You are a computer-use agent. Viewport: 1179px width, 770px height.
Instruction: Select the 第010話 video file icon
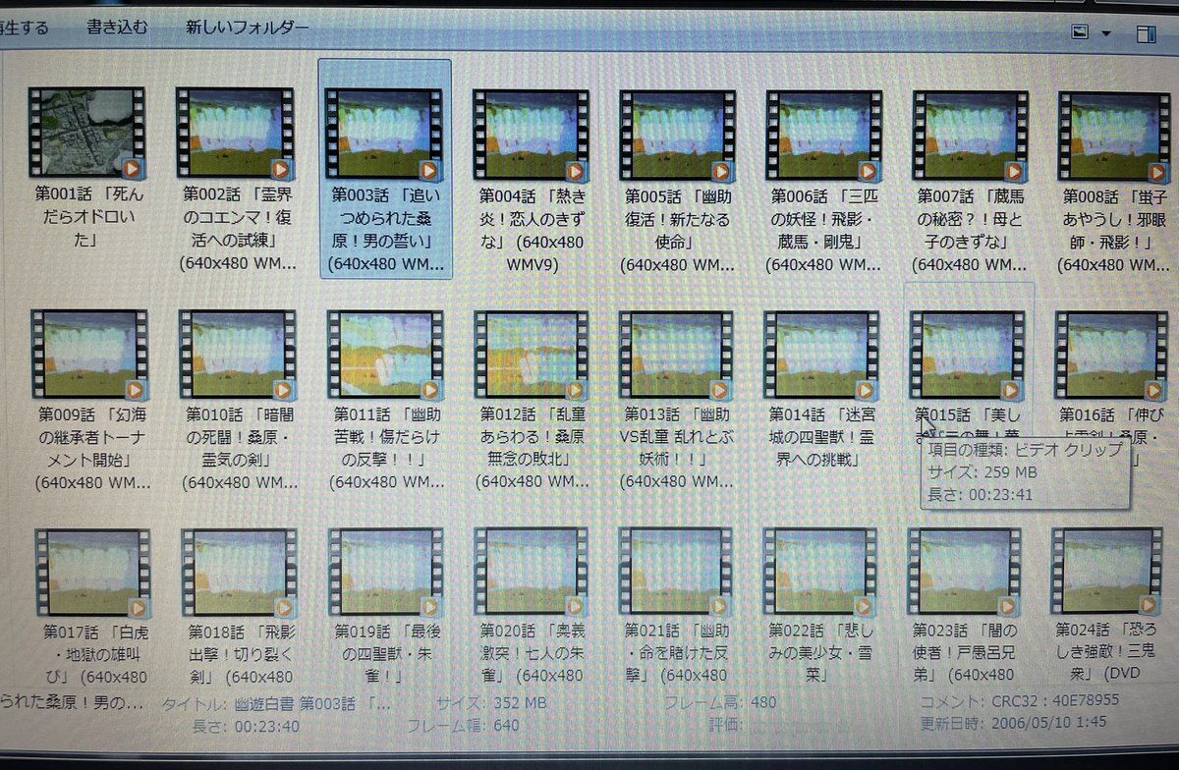coord(237,356)
